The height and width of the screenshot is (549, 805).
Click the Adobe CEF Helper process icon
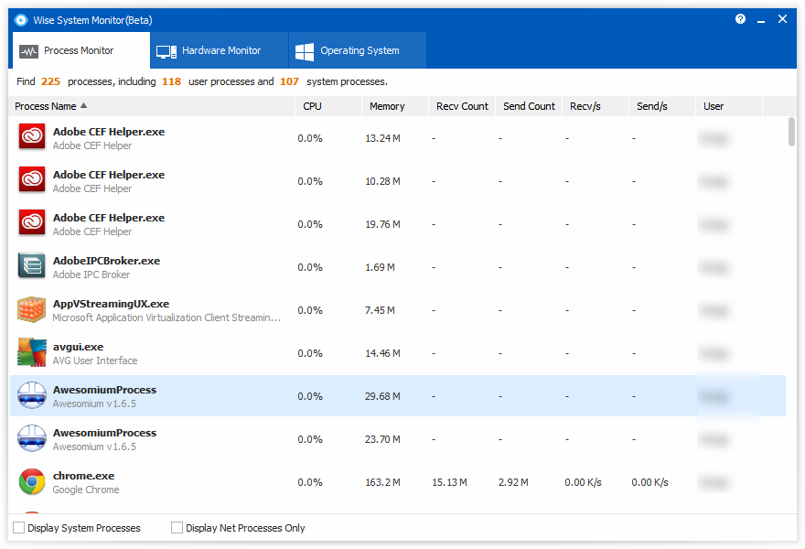(x=31, y=136)
